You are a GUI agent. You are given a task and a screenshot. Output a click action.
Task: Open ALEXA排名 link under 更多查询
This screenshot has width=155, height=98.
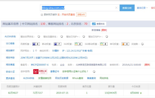click(x=29, y=78)
